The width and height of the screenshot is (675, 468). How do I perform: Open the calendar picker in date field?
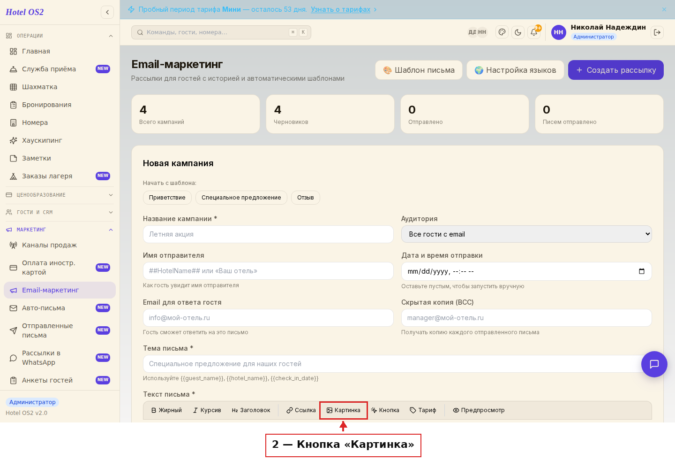pyautogui.click(x=642, y=271)
